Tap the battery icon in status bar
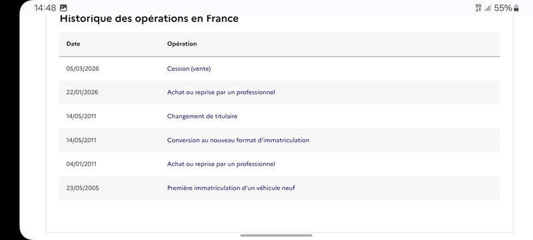This screenshot has width=533, height=240. click(x=516, y=8)
